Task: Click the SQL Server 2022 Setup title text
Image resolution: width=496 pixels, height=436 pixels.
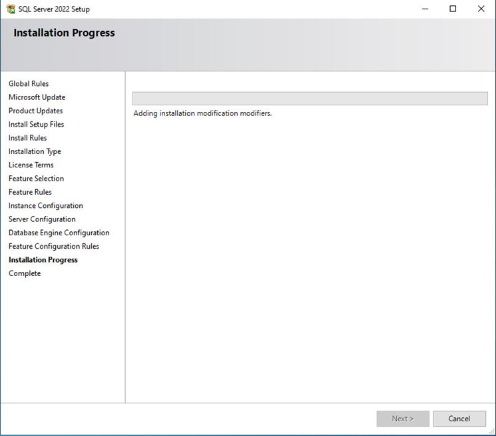Action: pos(54,9)
